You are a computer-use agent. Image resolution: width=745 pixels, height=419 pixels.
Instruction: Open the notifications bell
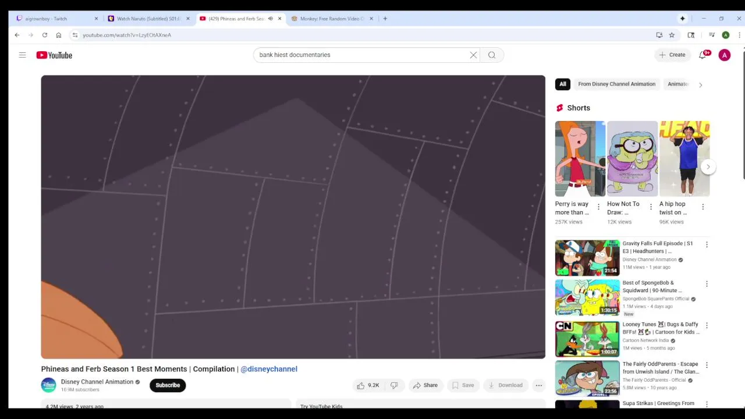pyautogui.click(x=703, y=55)
